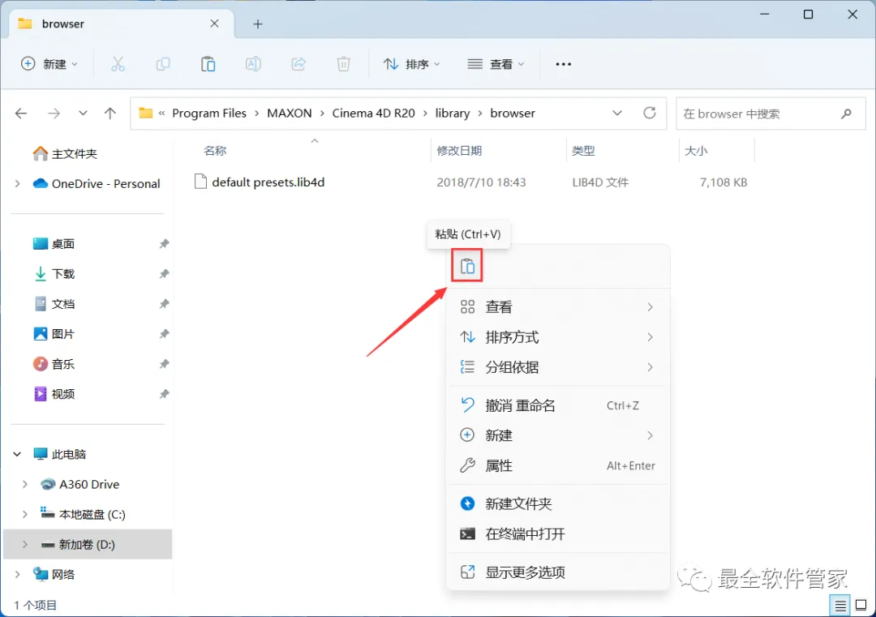876x617 pixels.
Task: Expand 本地磁盘 (C:) tree node
Action: tap(24, 514)
